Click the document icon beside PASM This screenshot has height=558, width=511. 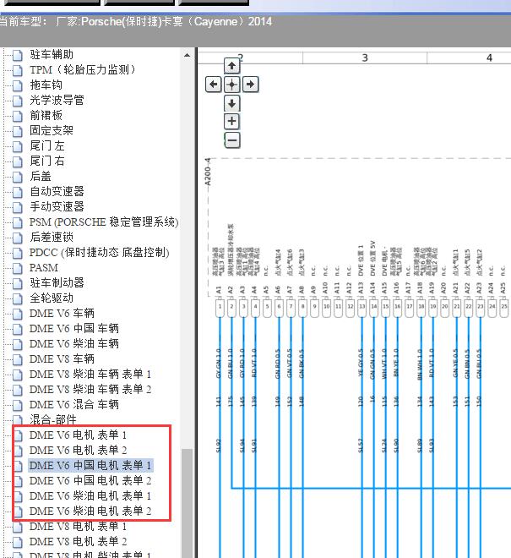coord(18,268)
